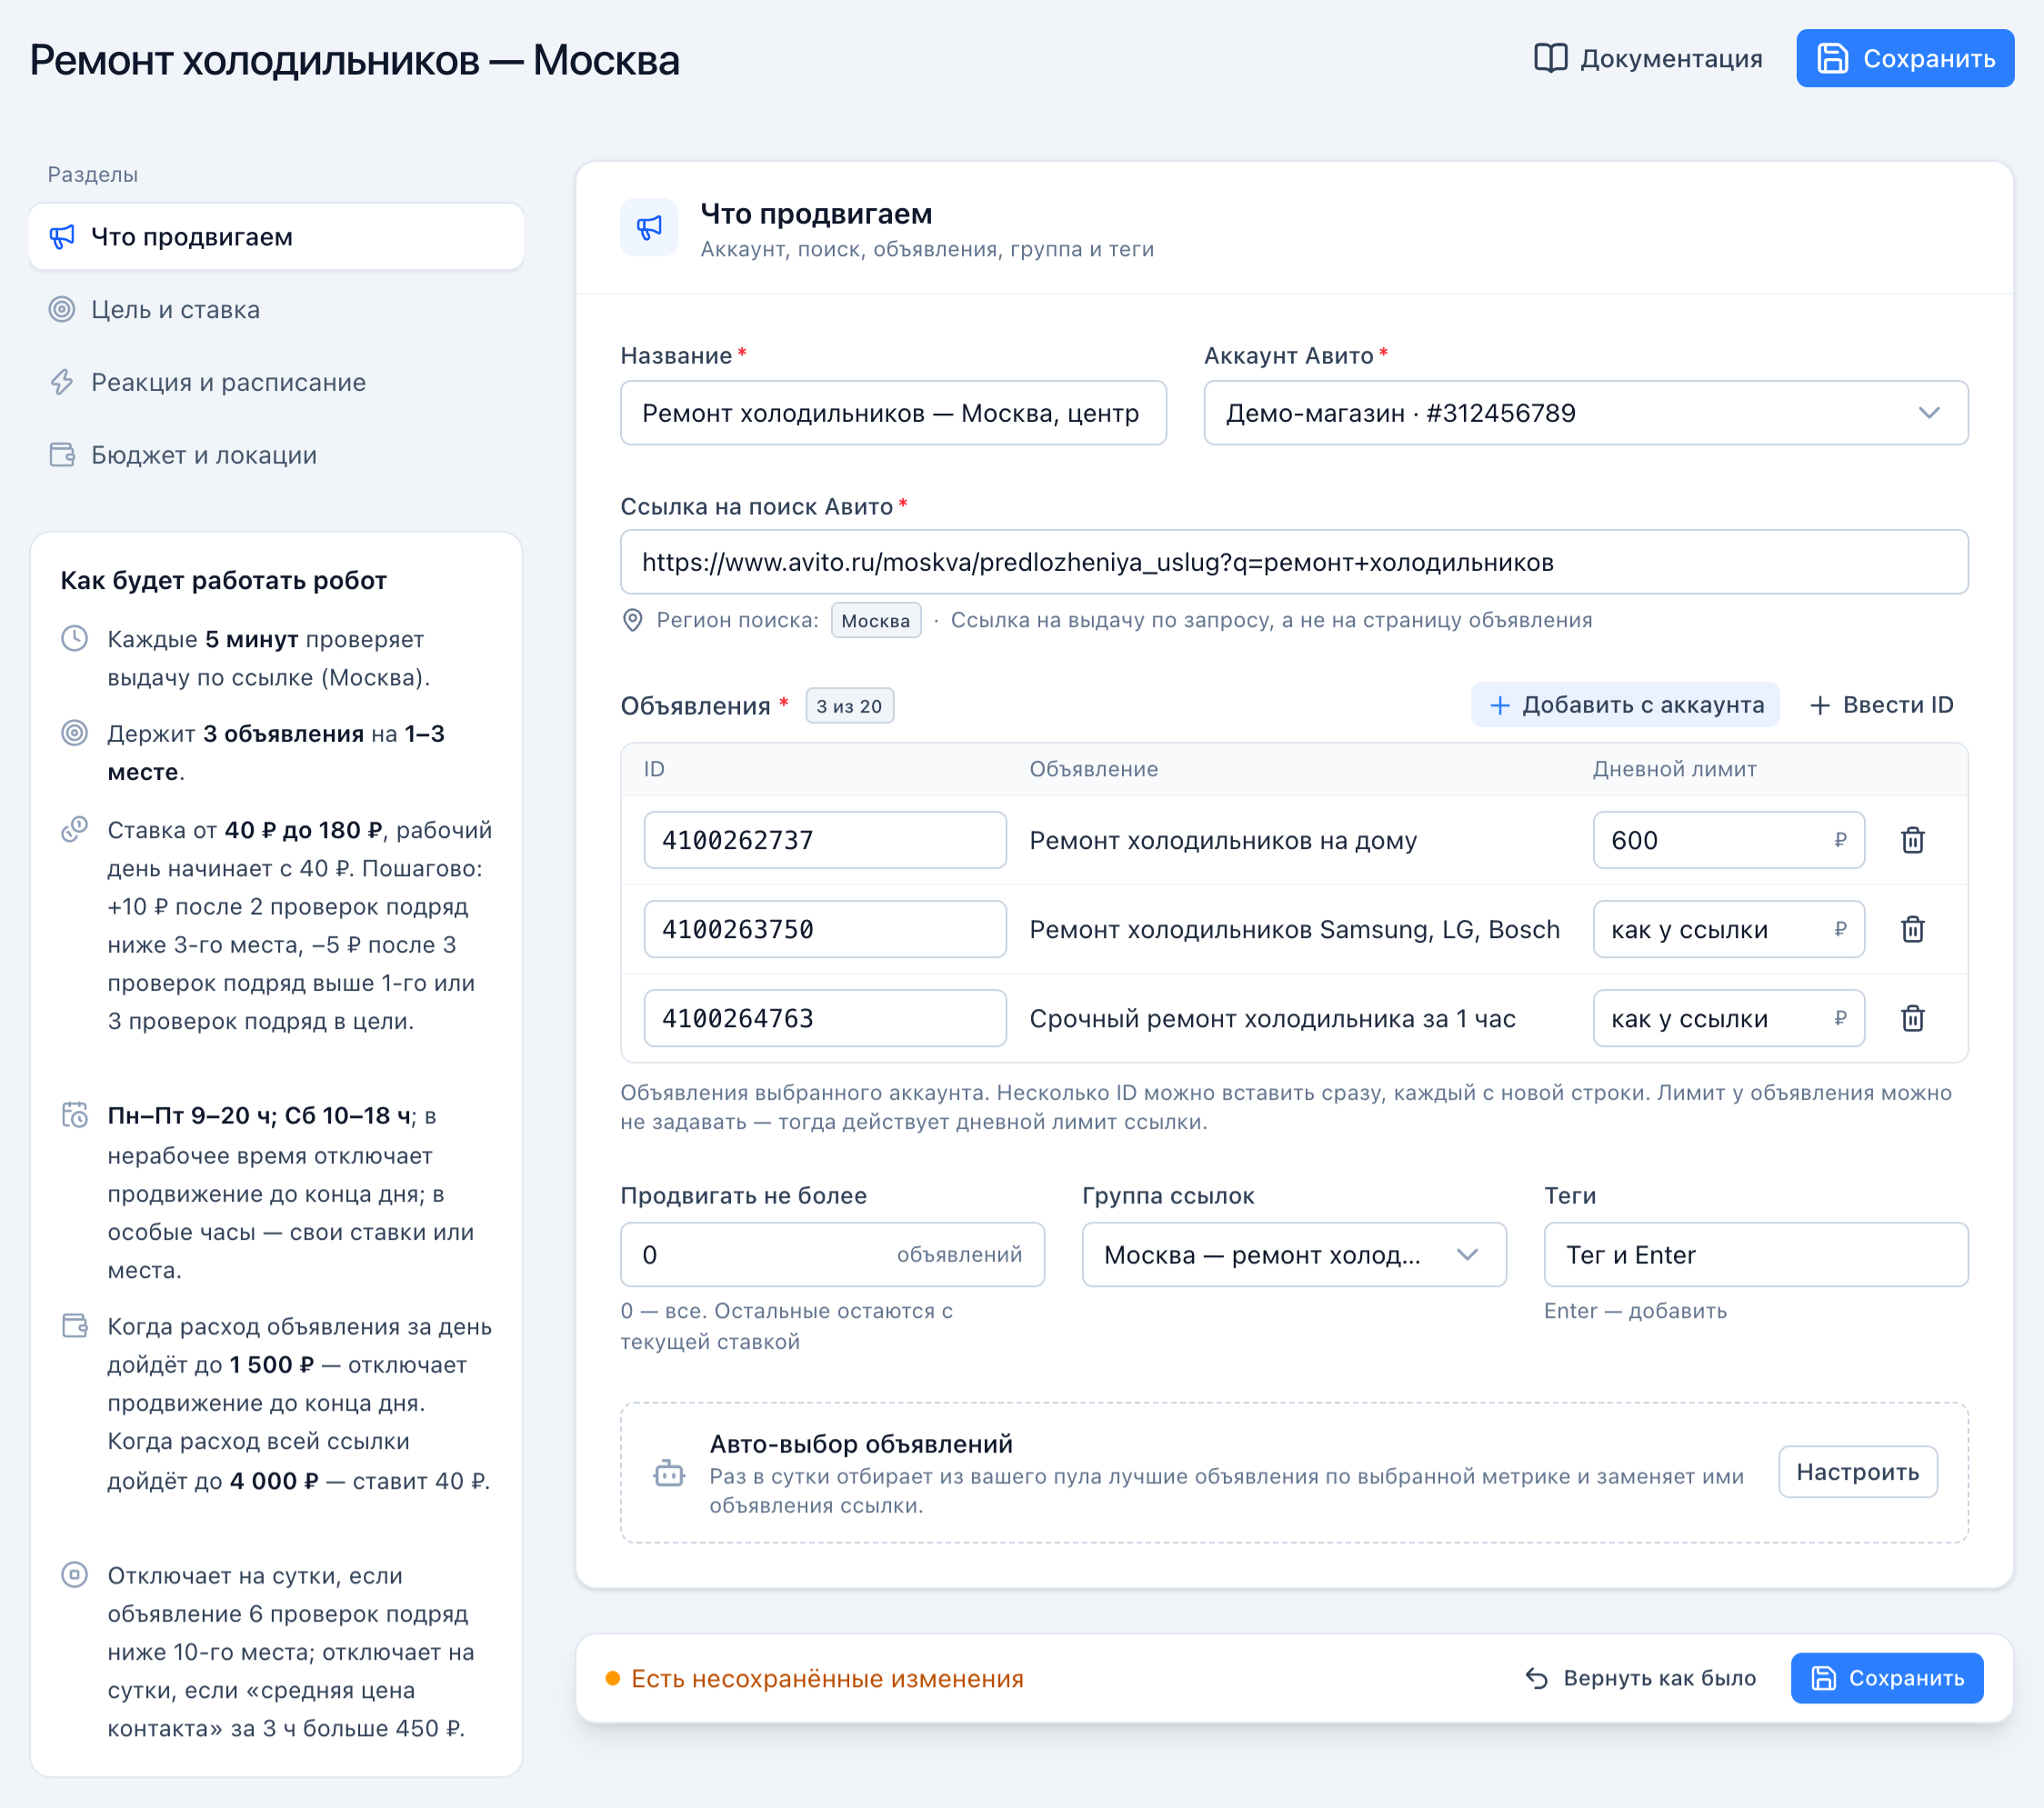Delete listing 4100264763 with trash icon

coord(1912,1018)
